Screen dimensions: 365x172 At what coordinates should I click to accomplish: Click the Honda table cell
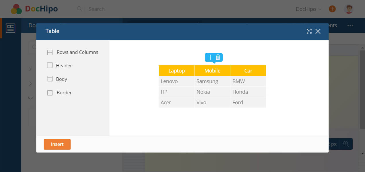(x=248, y=92)
